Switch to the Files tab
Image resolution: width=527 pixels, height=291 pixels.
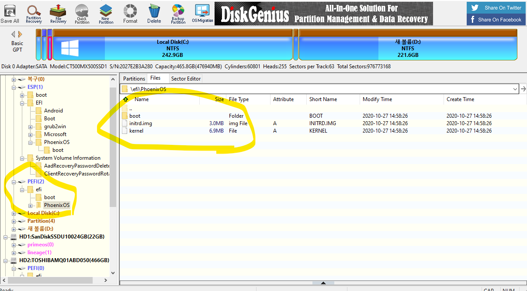pos(156,78)
